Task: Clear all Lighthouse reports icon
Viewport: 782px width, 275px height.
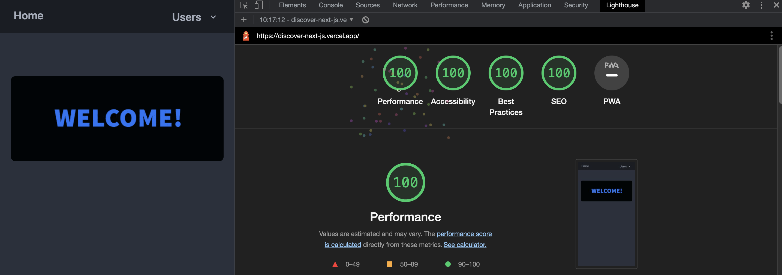Action: pos(365,20)
